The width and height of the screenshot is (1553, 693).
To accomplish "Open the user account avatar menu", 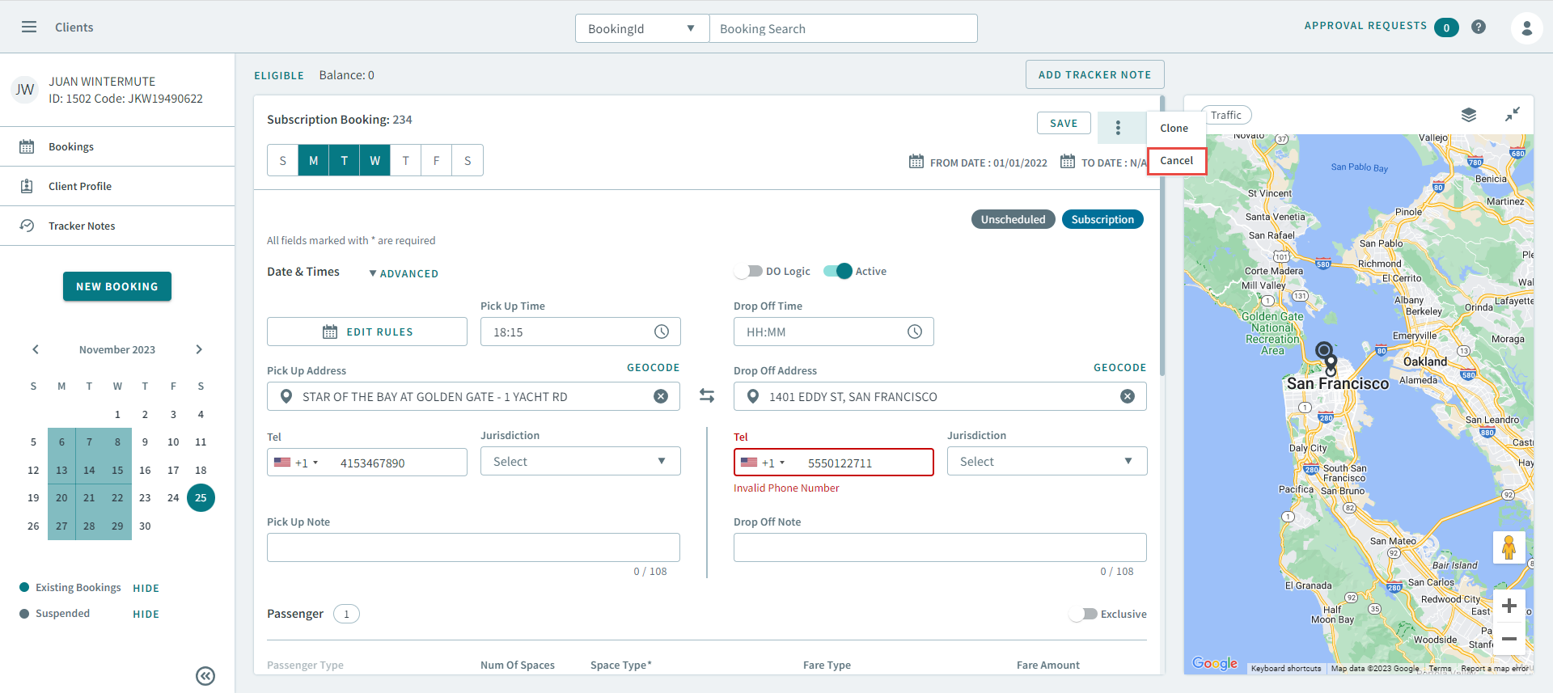I will coord(1526,28).
